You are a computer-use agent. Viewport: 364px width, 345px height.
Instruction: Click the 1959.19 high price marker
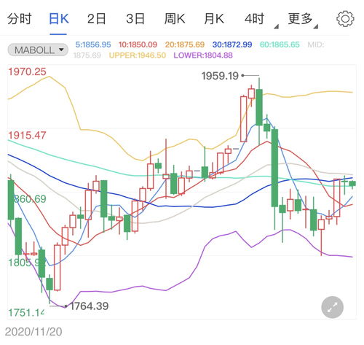tap(220, 76)
